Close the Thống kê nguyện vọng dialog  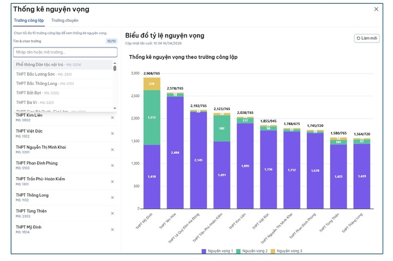click(x=376, y=9)
